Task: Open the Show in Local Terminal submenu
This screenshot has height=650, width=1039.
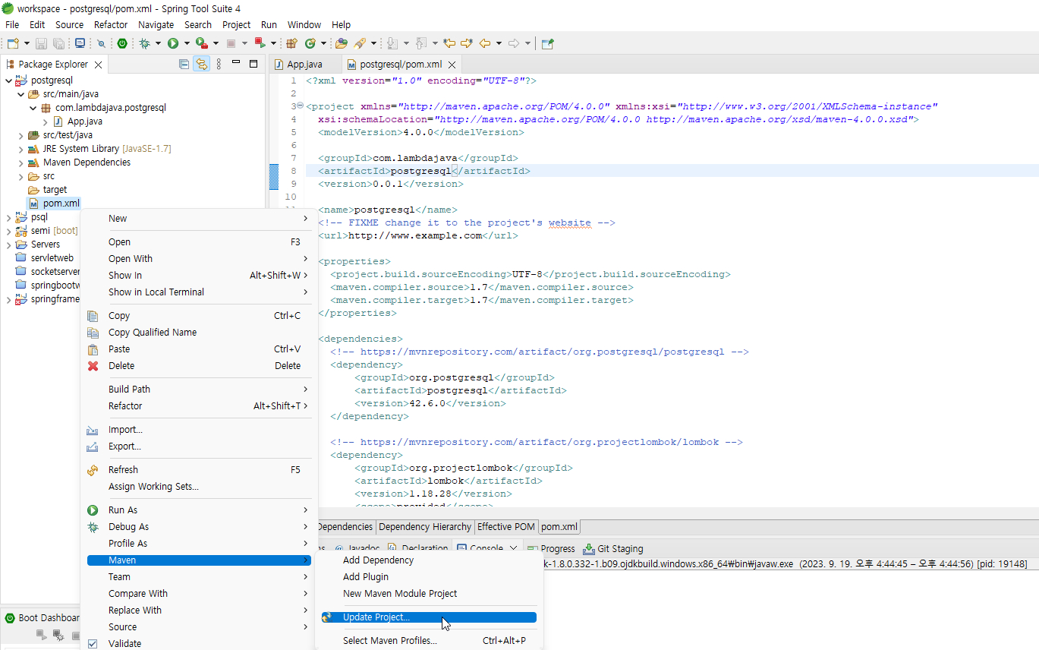Action: coord(198,292)
